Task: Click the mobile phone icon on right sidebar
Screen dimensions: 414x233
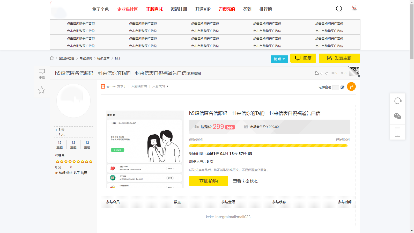Action: 397,132
